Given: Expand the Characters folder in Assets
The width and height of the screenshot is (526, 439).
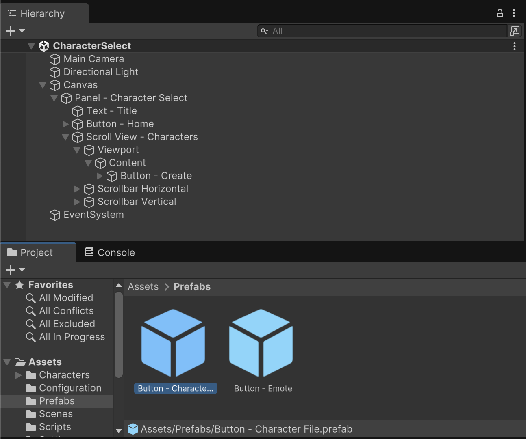Looking at the screenshot, I should [x=18, y=375].
